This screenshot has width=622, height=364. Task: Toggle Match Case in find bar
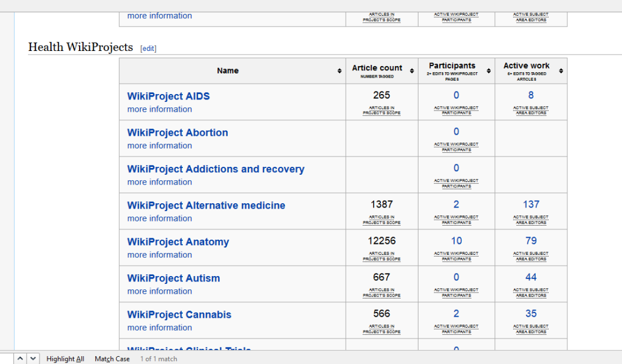click(x=112, y=359)
